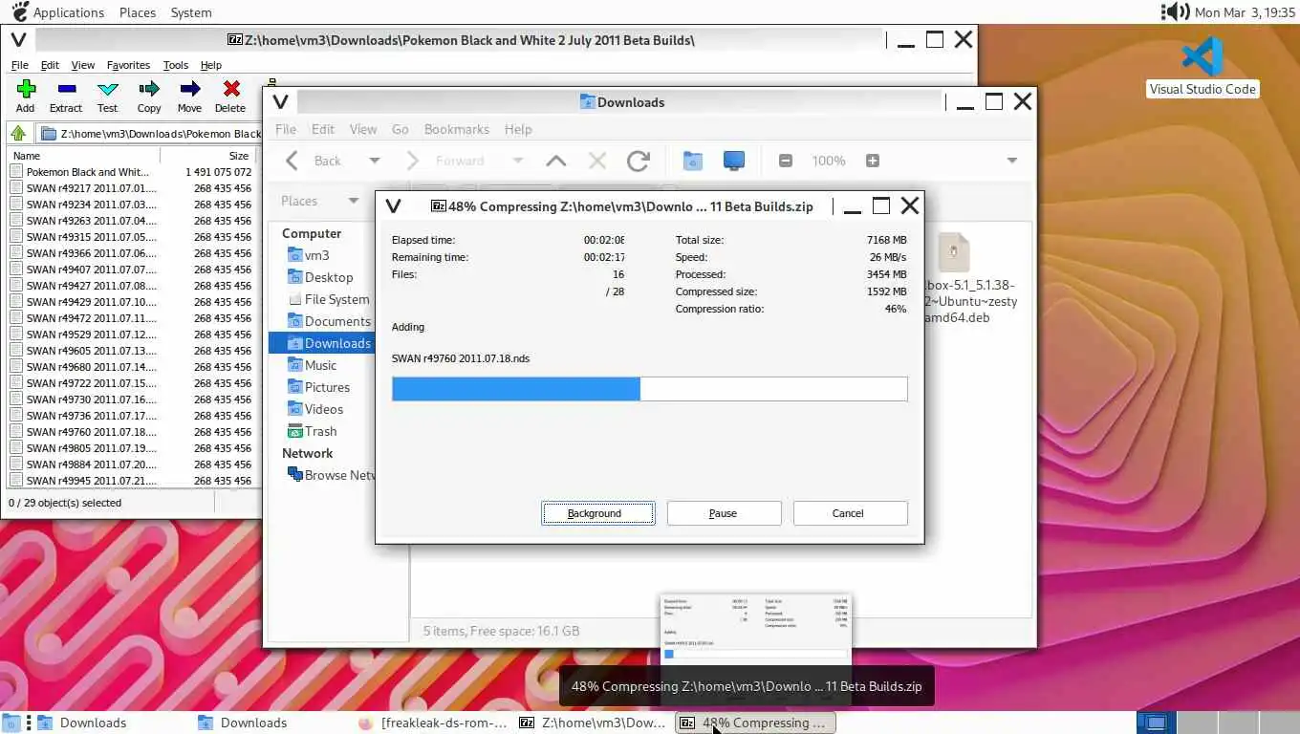Click the zoom out minus icon
Viewport: 1300px width, 734px height.
pos(786,161)
